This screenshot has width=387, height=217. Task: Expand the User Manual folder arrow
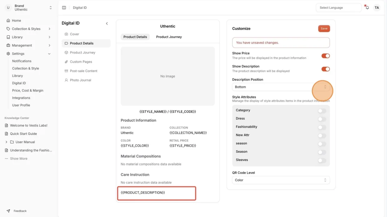[x=6, y=142]
